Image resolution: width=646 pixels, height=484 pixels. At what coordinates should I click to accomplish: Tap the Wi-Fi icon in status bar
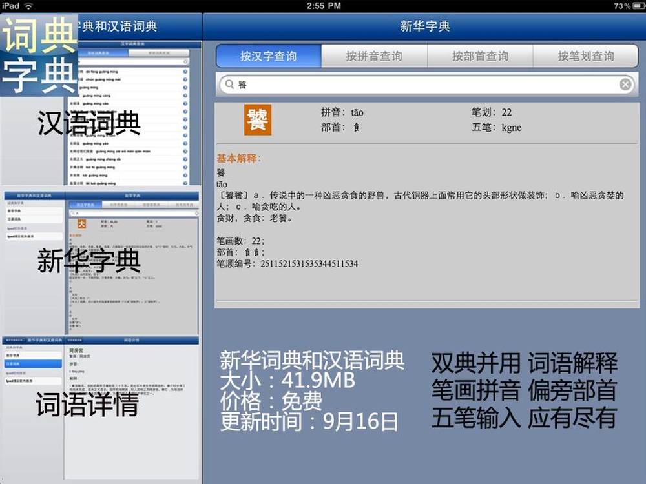click(28, 6)
